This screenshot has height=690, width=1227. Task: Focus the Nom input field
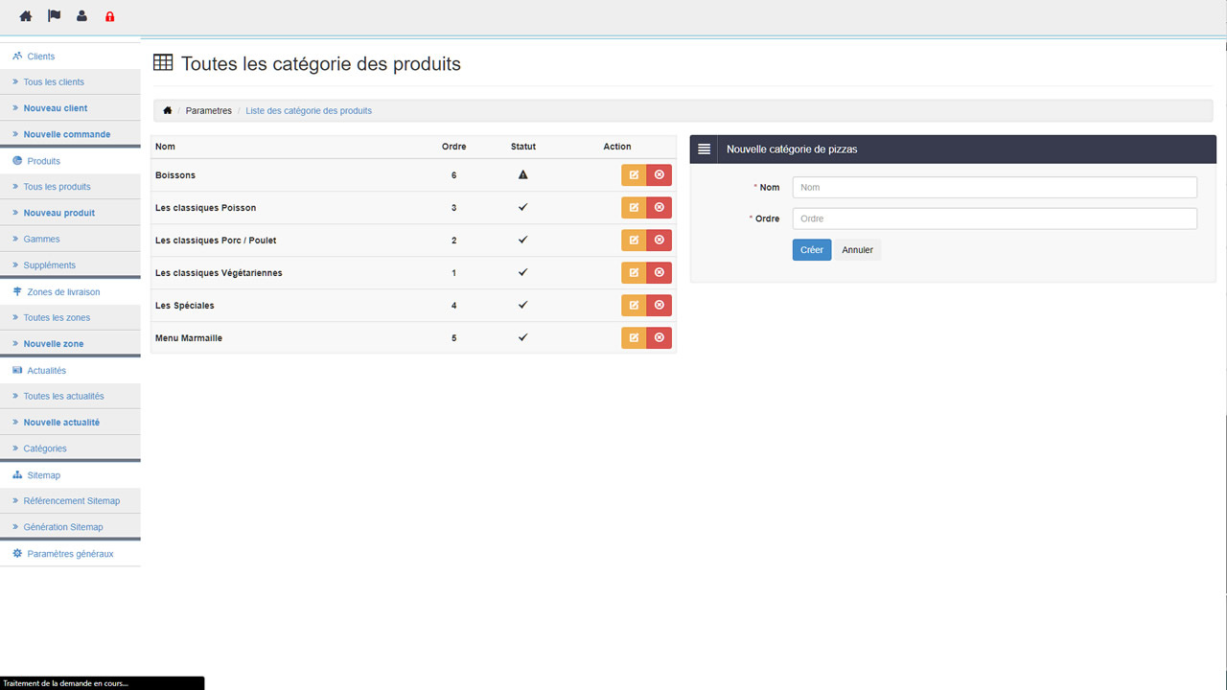[x=994, y=188]
